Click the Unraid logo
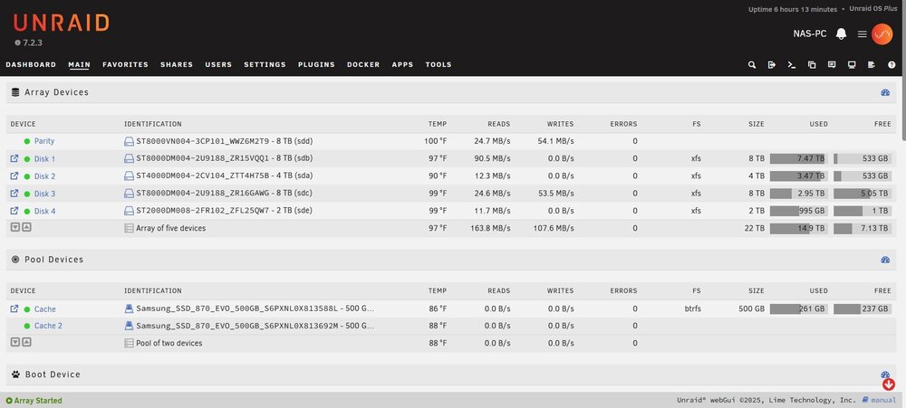The height and width of the screenshot is (408, 906). click(x=62, y=23)
